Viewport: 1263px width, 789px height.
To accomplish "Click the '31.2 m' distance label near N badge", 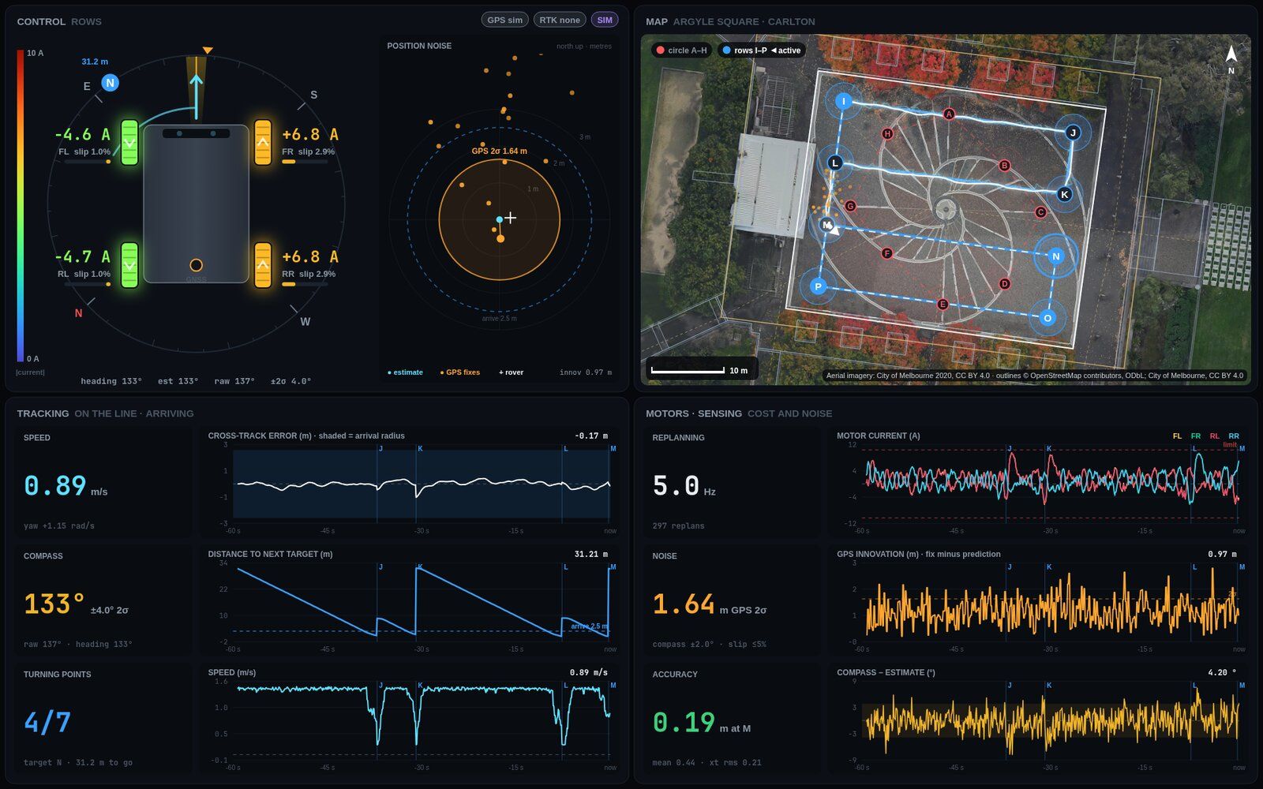I will 95,62.
